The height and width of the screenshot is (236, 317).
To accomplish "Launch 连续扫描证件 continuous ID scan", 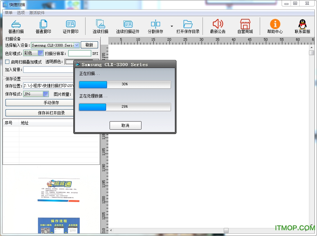I will pos(128,27).
